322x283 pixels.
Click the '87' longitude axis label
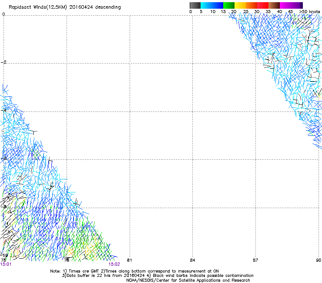[255, 260]
